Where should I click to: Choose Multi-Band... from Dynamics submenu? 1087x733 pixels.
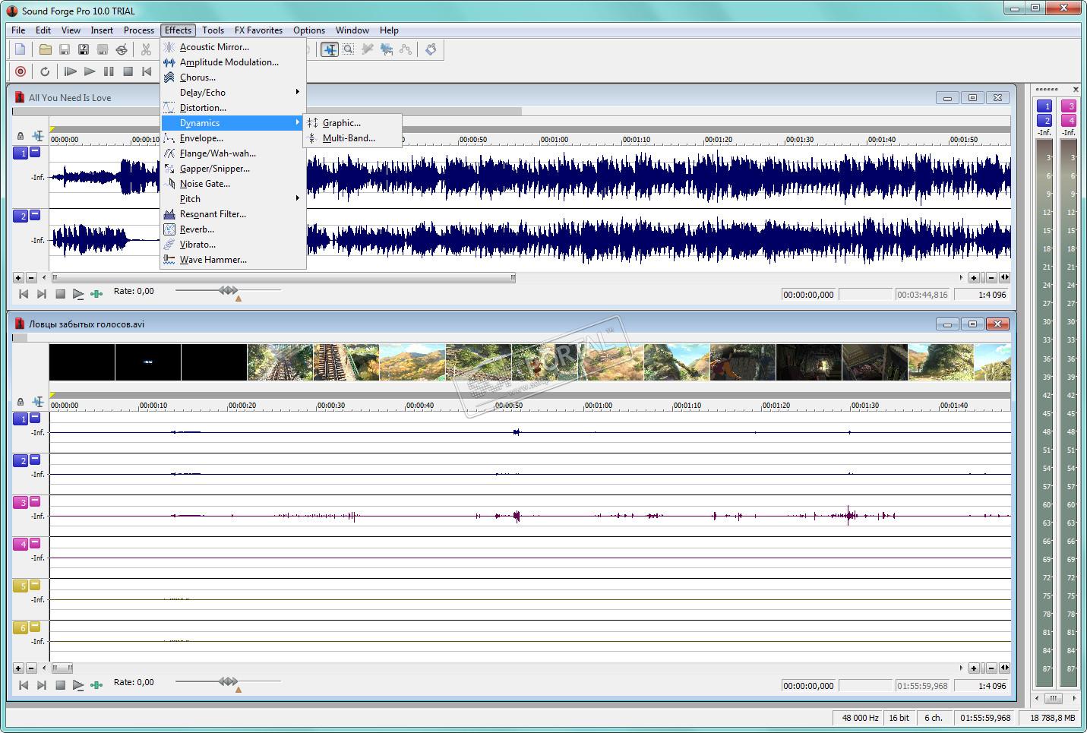coord(348,138)
